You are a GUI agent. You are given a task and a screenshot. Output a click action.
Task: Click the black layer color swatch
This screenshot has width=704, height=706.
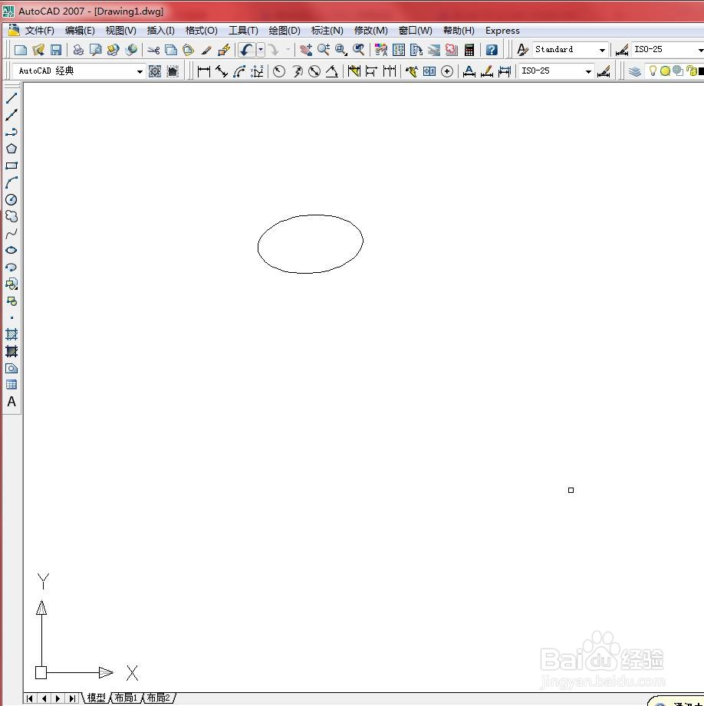point(701,71)
